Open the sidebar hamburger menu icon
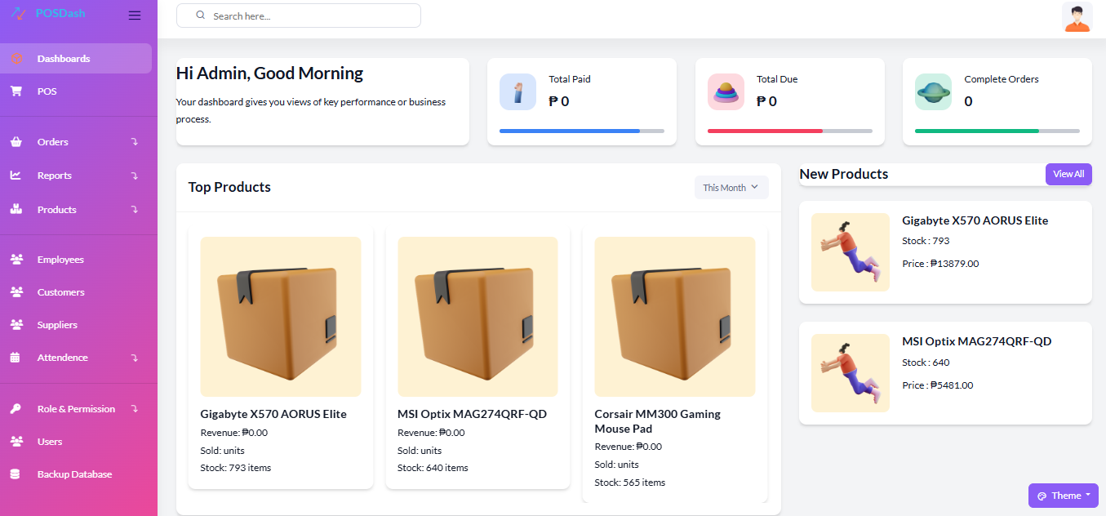 (x=134, y=14)
